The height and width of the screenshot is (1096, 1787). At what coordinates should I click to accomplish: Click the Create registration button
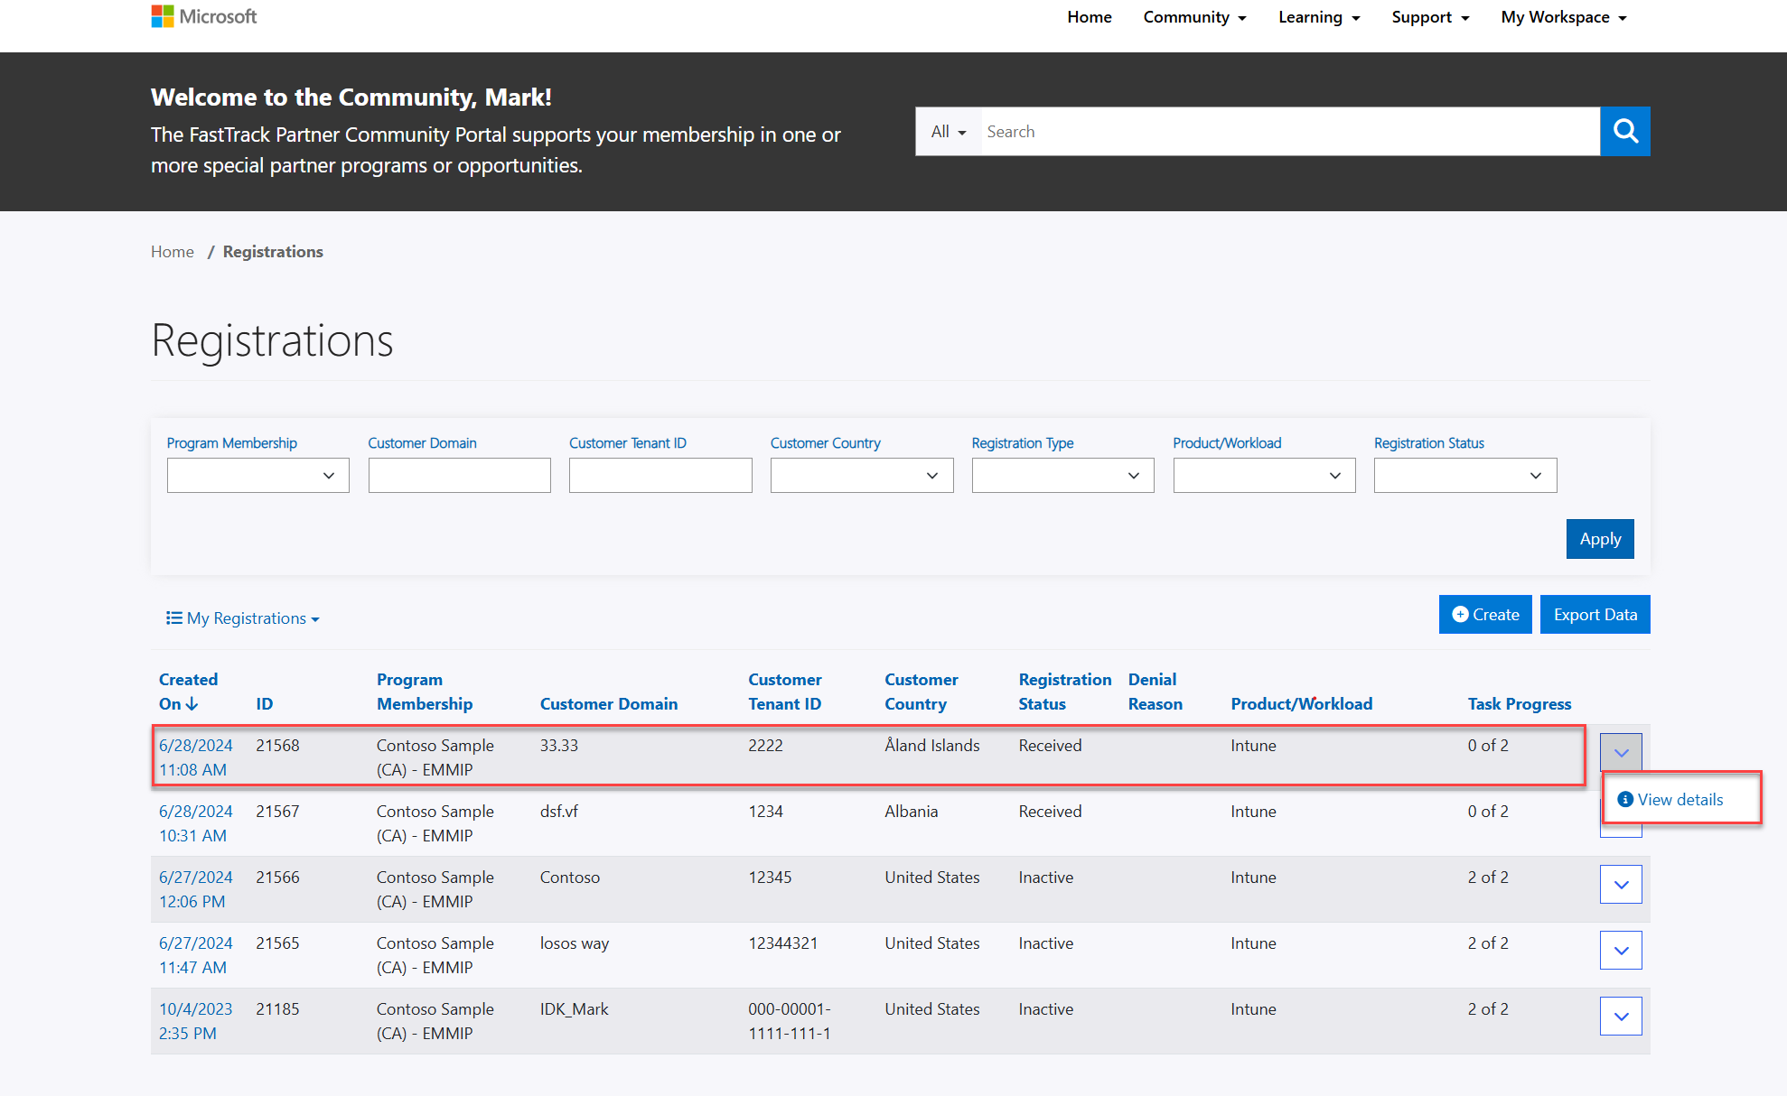pyautogui.click(x=1485, y=615)
